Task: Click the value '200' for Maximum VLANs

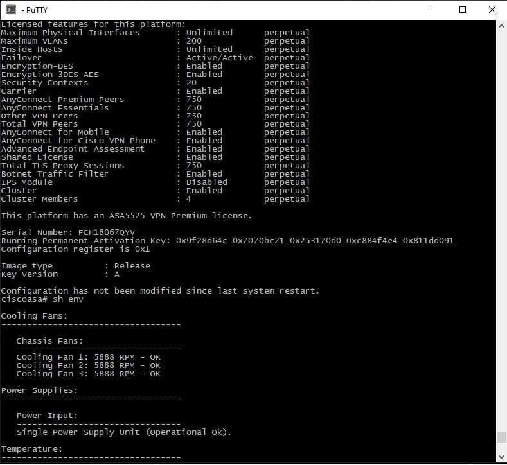Action: point(194,41)
